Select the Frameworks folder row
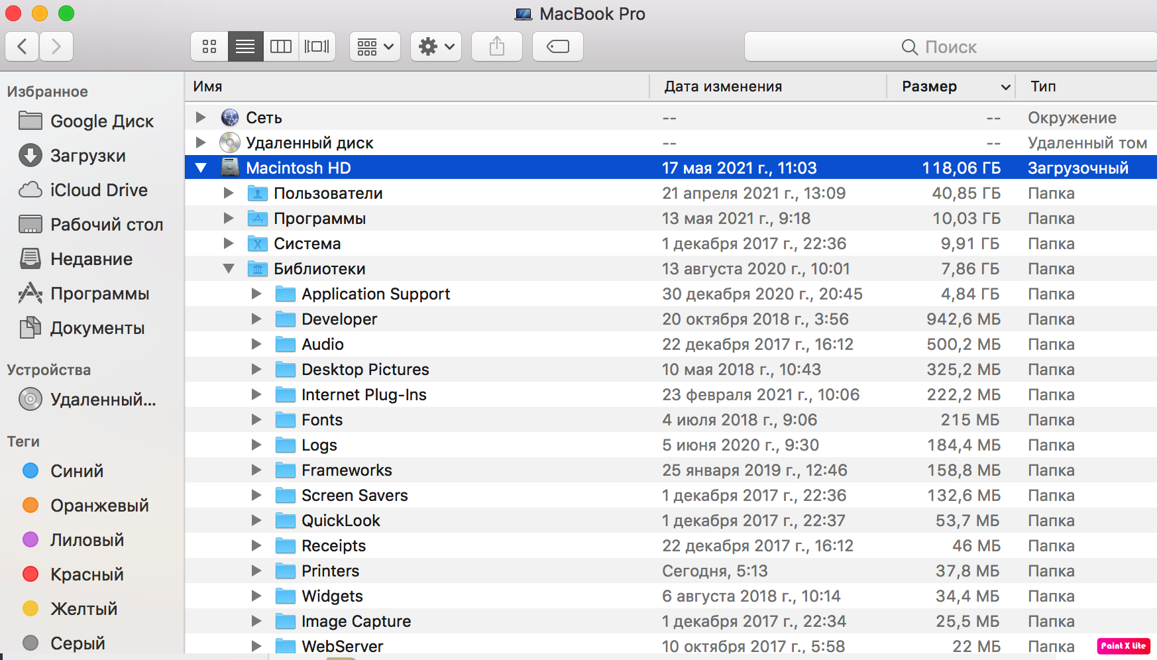1157x660 pixels. (x=671, y=470)
